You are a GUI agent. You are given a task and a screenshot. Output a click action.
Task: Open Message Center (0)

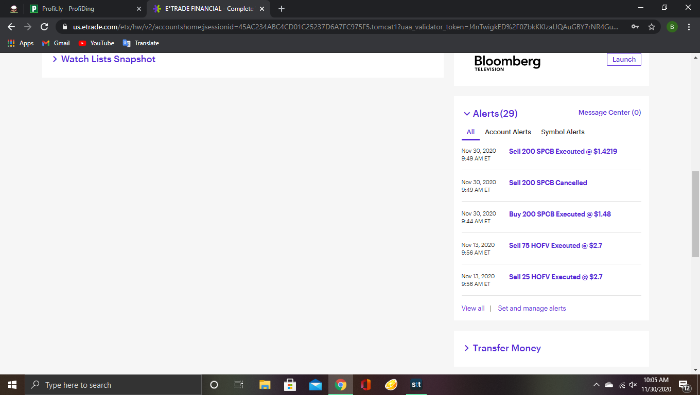click(610, 113)
